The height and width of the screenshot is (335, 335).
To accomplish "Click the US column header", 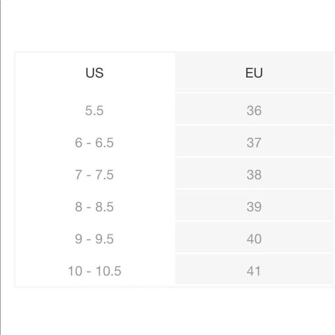I will 95,73.
